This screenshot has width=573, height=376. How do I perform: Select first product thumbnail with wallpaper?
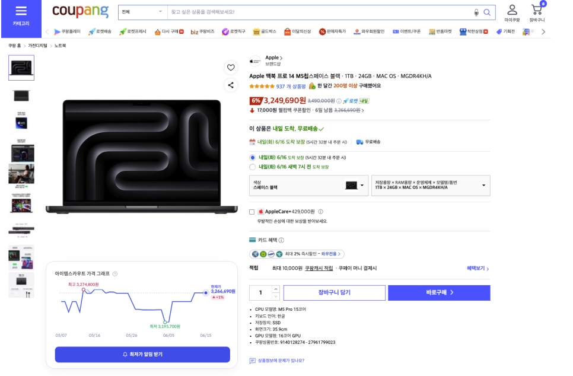point(21,68)
